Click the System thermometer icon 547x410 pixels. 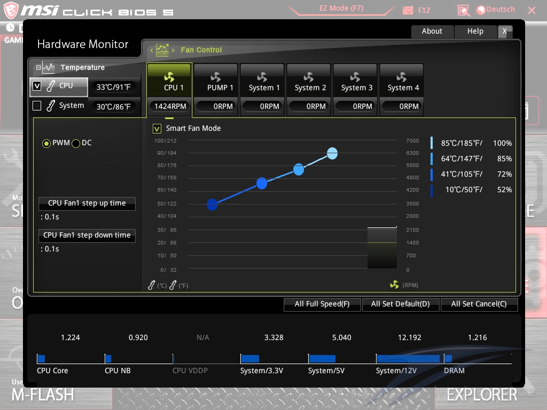51,106
